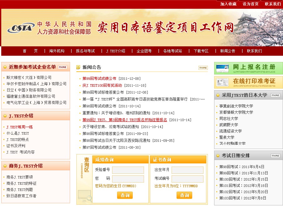Click MORE icon beside 近期参加考试企业名单
The width and height of the screenshot is (283, 206).
click(62, 67)
